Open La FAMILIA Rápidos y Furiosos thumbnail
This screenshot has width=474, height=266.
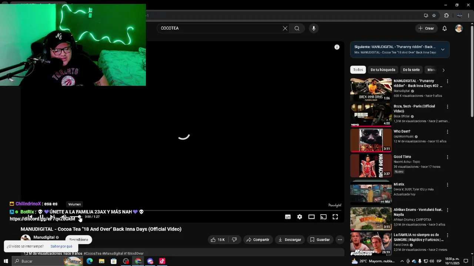pyautogui.click(x=371, y=243)
